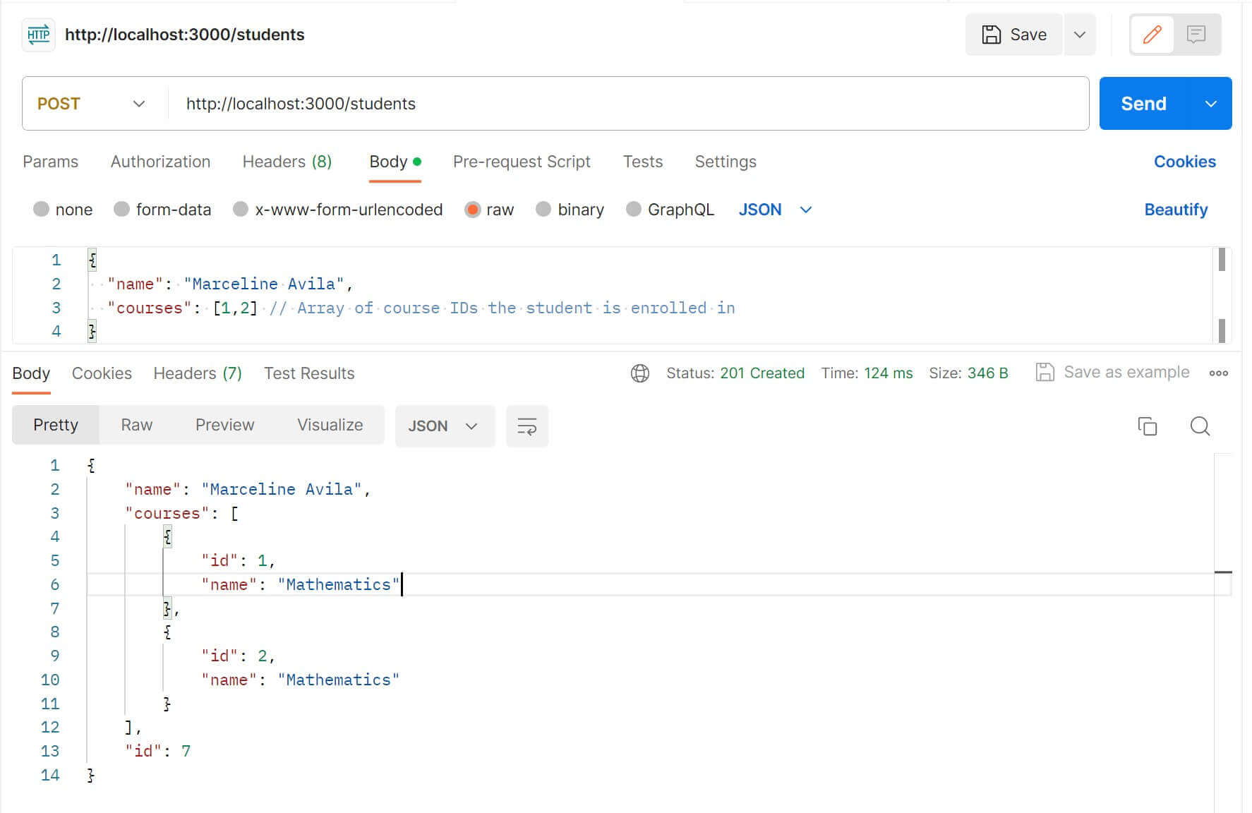This screenshot has width=1252, height=813.
Task: Select the raw body radio option
Action: 472,210
